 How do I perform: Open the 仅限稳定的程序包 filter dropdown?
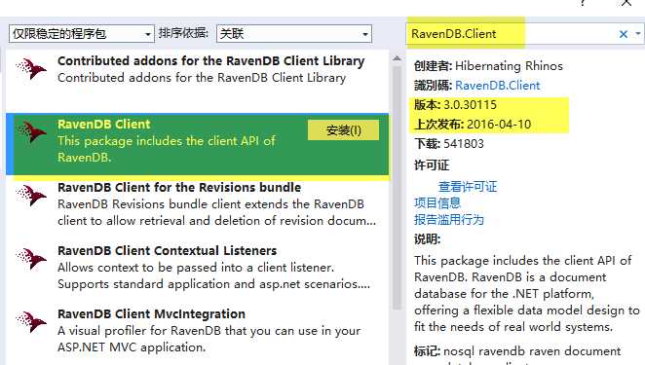[82, 34]
